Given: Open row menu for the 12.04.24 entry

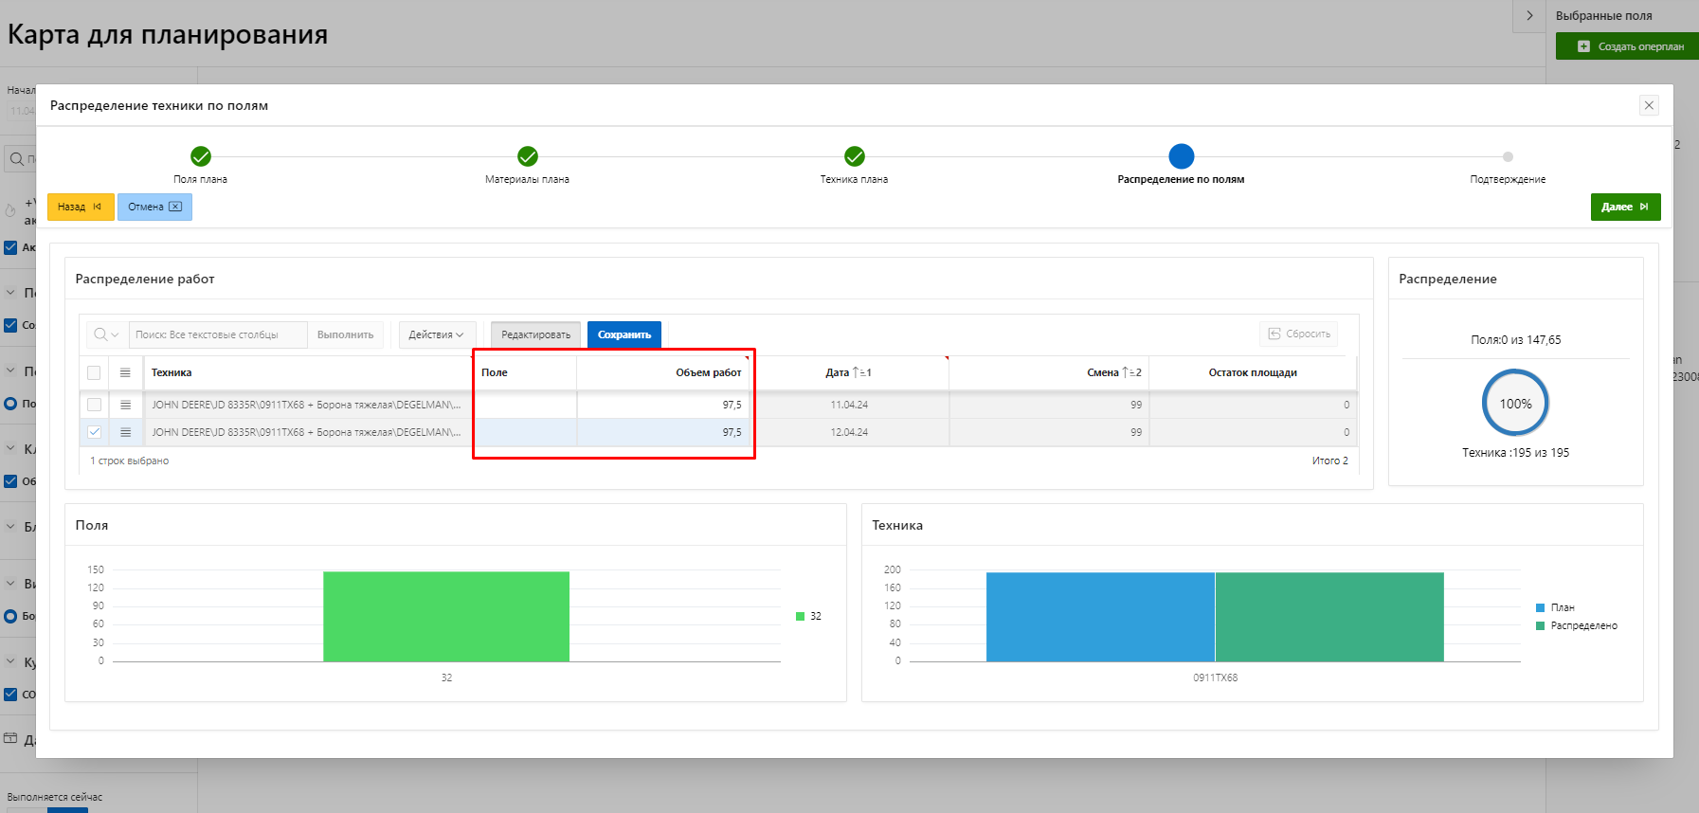Looking at the screenshot, I should click(125, 432).
